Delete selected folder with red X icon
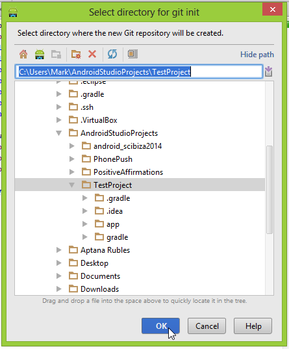This screenshot has width=289, height=349. 92,54
